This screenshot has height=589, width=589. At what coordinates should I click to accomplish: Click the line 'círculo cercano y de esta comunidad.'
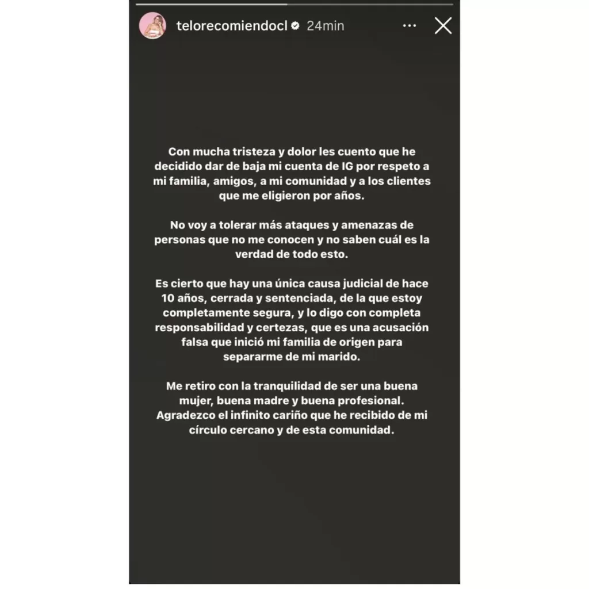click(x=292, y=430)
